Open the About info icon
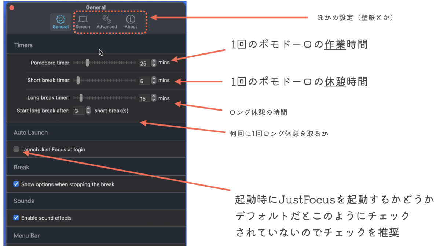 click(x=131, y=22)
